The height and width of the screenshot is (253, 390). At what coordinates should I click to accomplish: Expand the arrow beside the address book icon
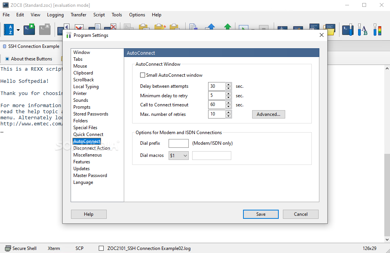click(x=18, y=30)
